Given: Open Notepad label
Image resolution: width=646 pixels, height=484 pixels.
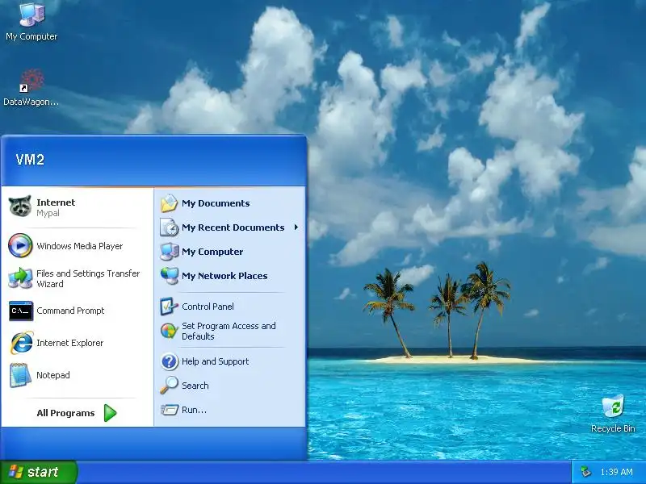Looking at the screenshot, I should point(52,375).
